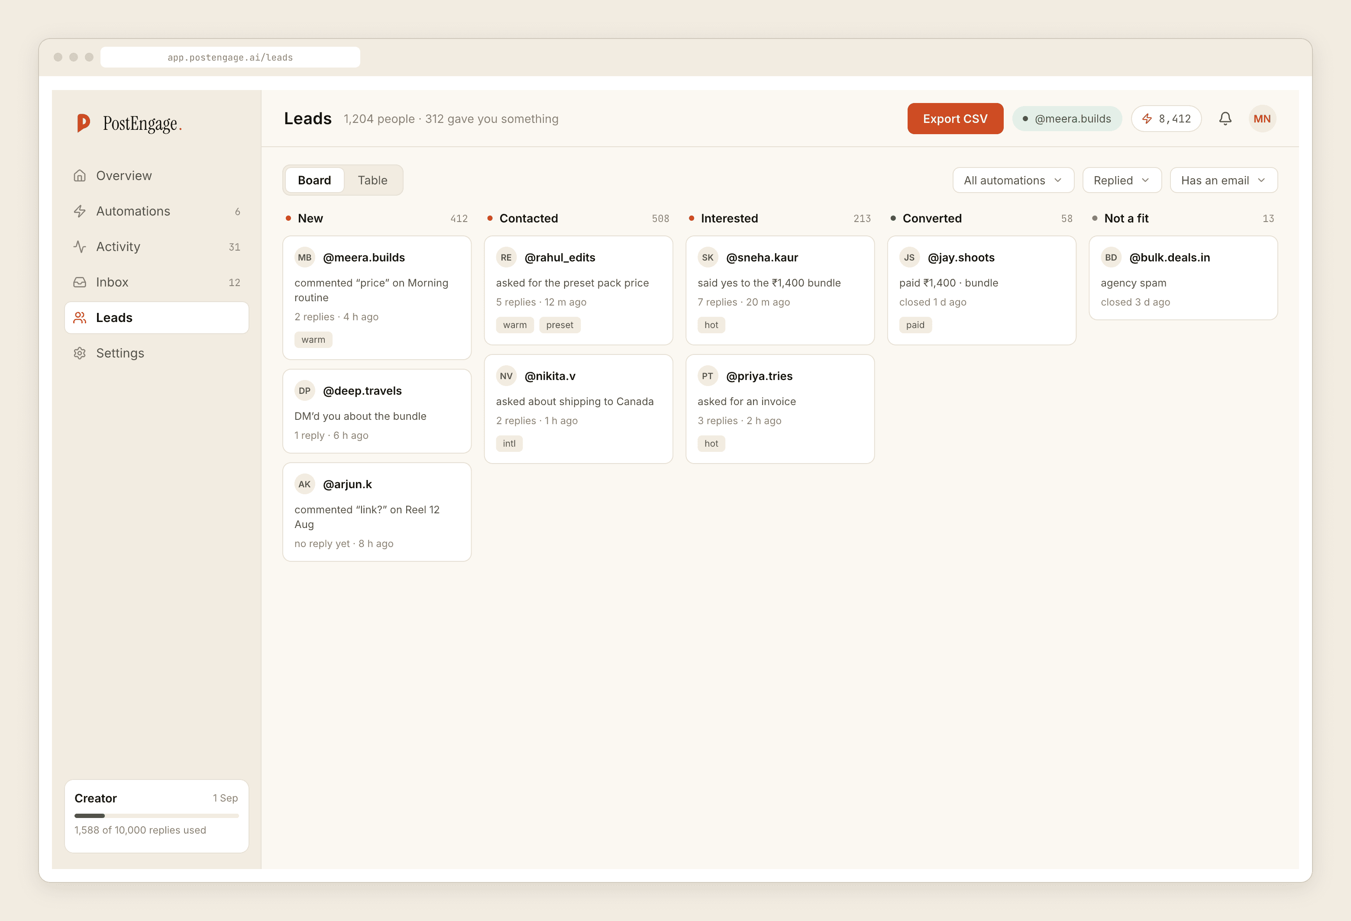Click the "hot" tag on priya.tries card
Viewport: 1351px width, 921px height.
point(711,443)
